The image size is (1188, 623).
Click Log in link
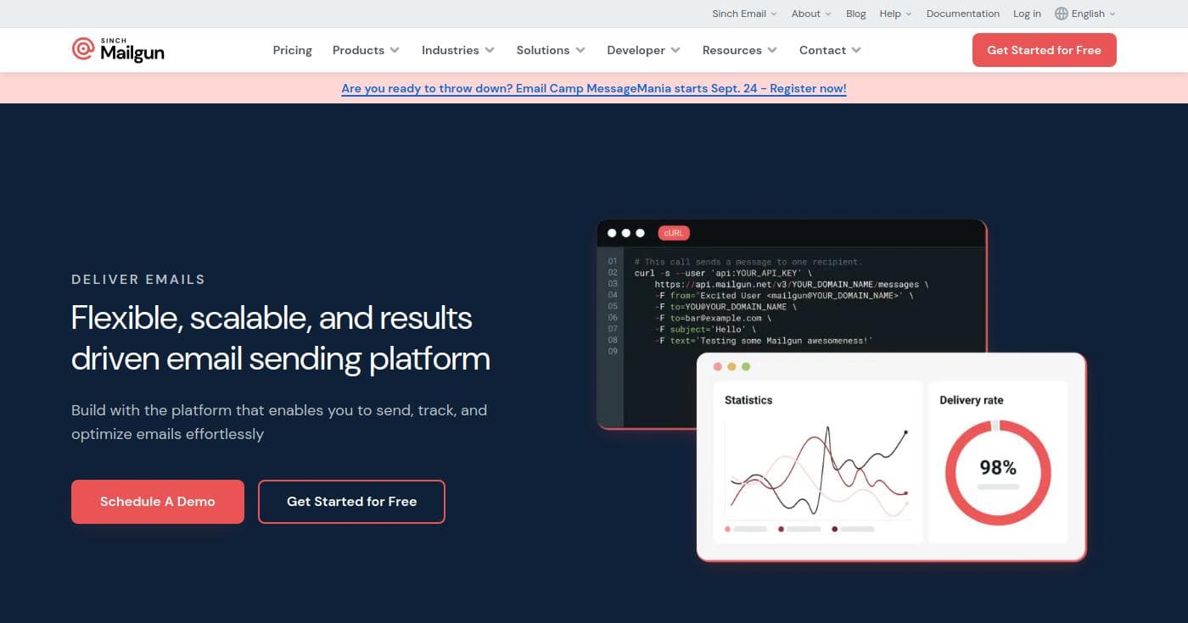pyautogui.click(x=1027, y=14)
